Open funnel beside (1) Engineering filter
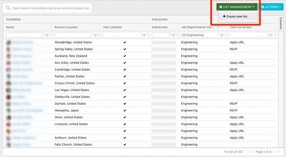286x157 pixels. tap(222, 35)
